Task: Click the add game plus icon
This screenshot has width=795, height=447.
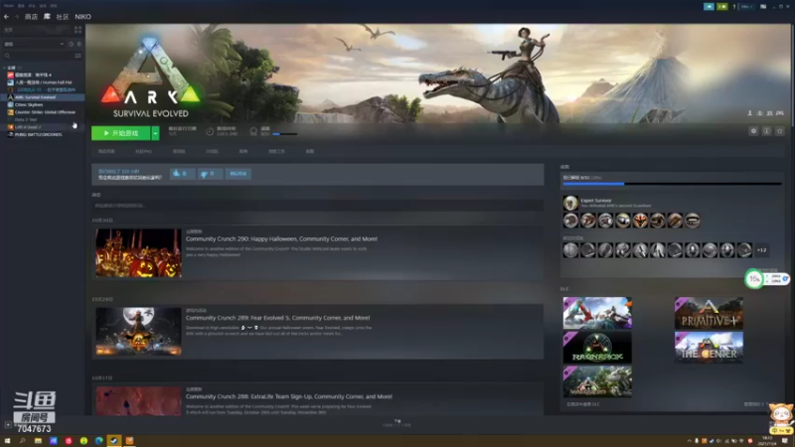Action: click(x=8, y=425)
